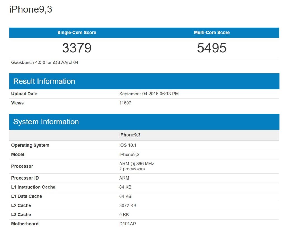The width and height of the screenshot is (286, 228).
Task: Click the Motherboard value D101AP
Action: coord(128,224)
